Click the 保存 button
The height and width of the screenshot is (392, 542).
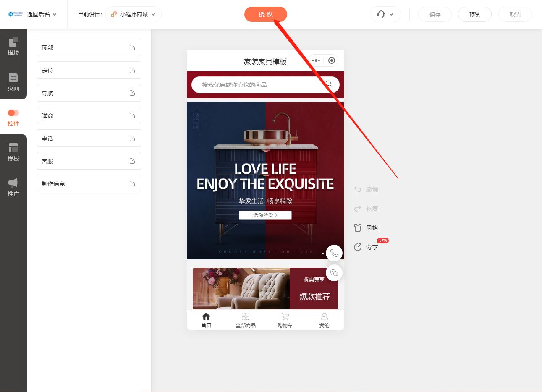[435, 14]
